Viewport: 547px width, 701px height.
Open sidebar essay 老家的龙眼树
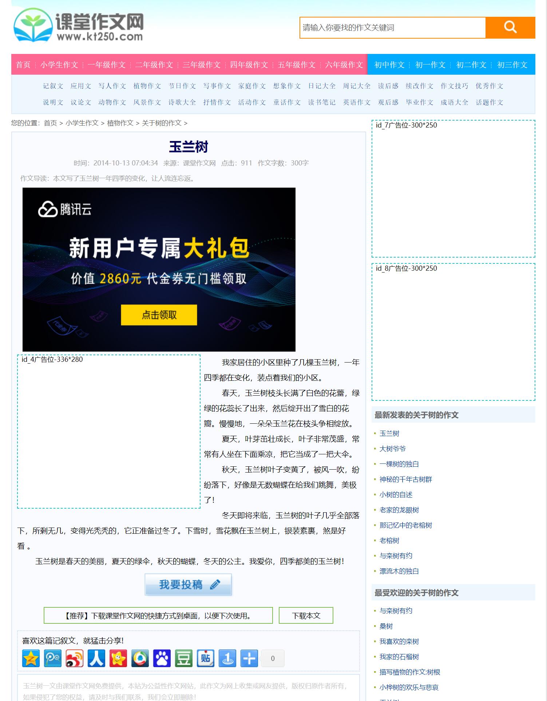[x=399, y=510]
